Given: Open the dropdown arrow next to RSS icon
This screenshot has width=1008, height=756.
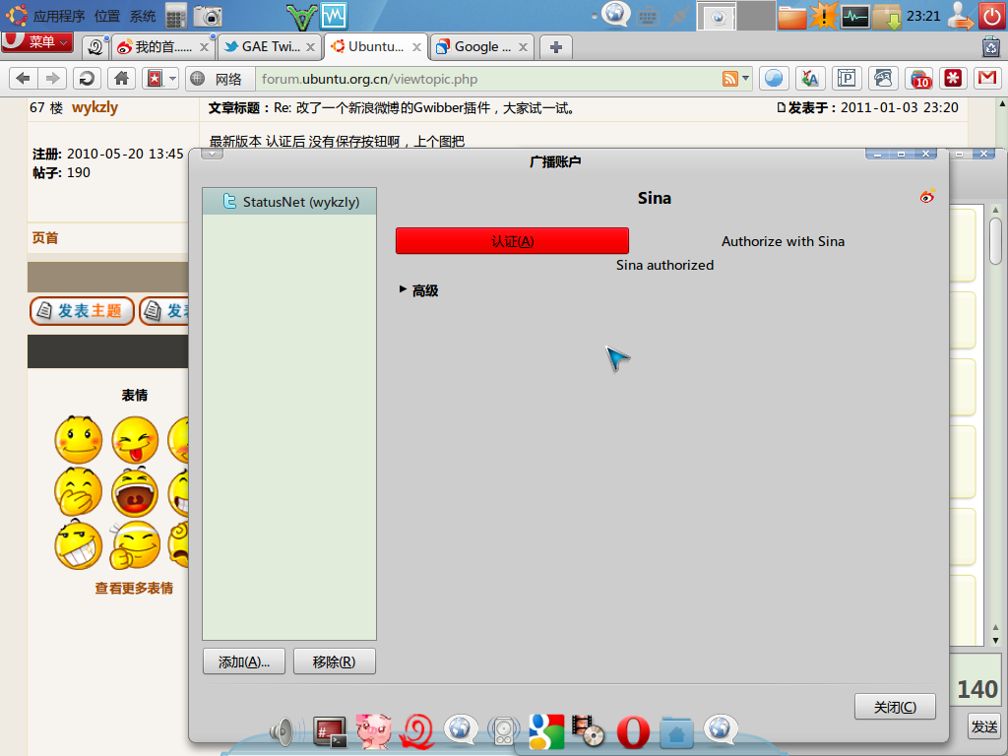Looking at the screenshot, I should coord(746,79).
